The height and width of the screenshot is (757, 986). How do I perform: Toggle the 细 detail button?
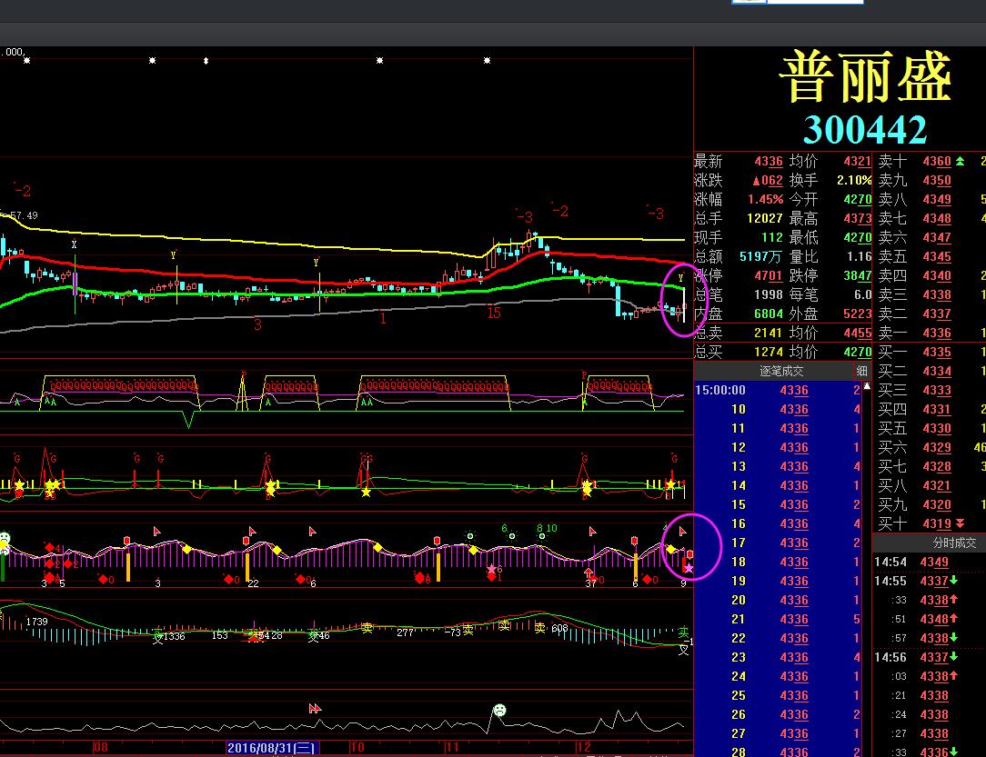click(860, 372)
